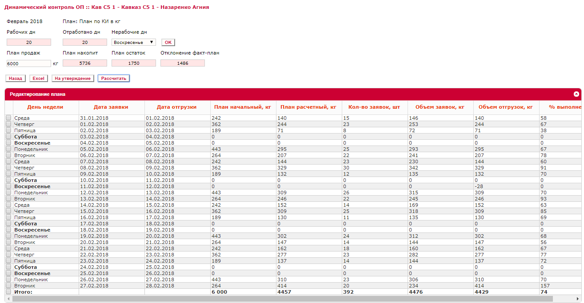Check the row for 27.02.2018 Вторник
The image size is (584, 303).
coord(8,286)
